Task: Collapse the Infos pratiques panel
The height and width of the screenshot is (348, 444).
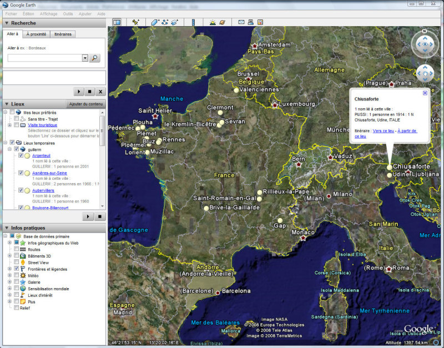Action: (x=7, y=228)
